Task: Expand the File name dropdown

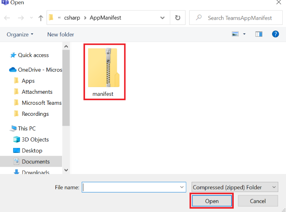Action: click(x=182, y=187)
